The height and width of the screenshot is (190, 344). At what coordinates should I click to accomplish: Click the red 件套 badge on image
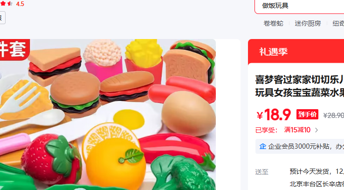14,49
